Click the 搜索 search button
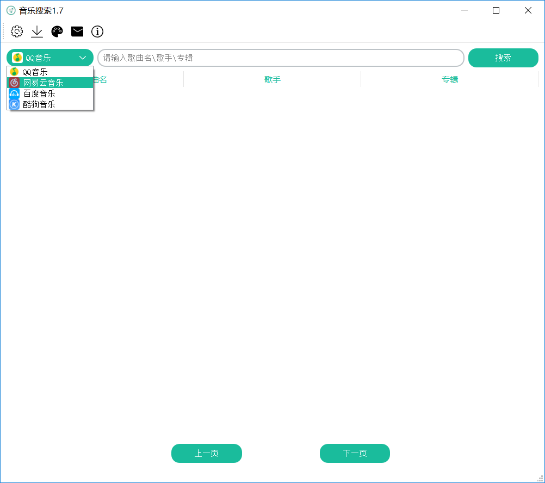Image resolution: width=545 pixels, height=483 pixels. [x=503, y=58]
